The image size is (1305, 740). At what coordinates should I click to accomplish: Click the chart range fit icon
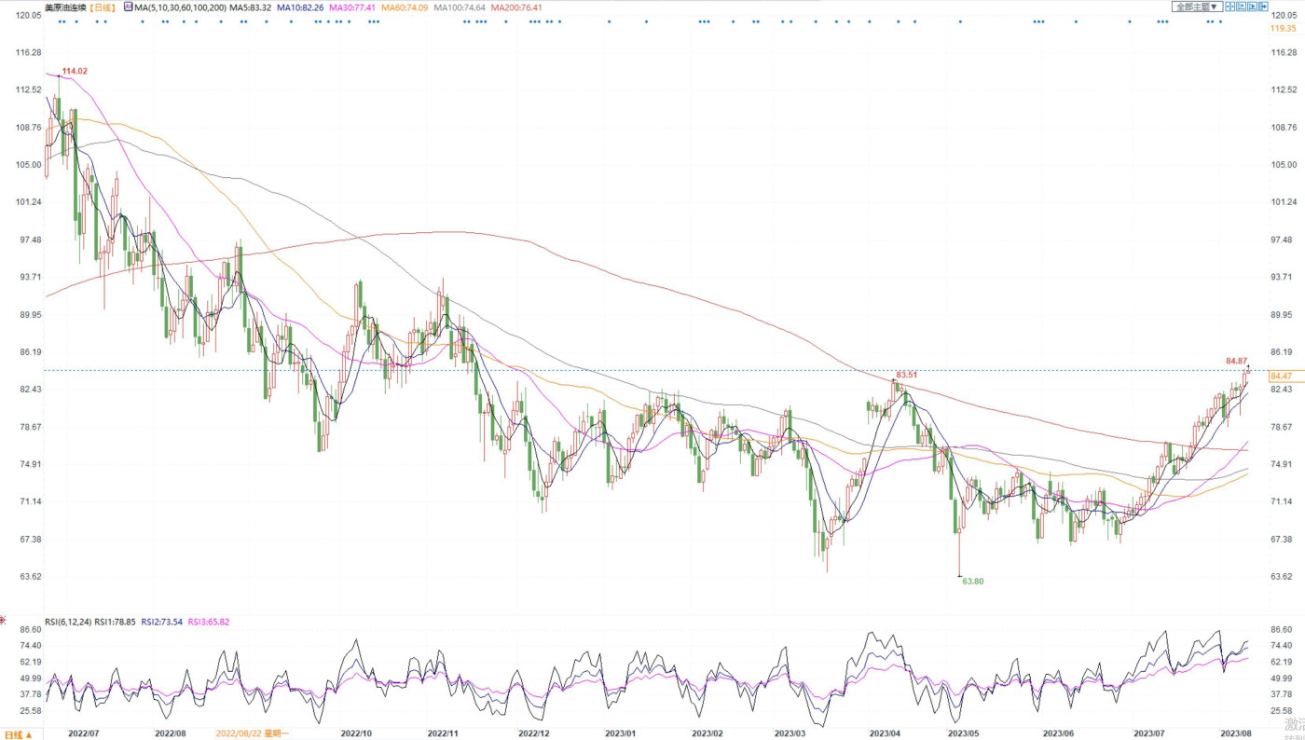click(x=1241, y=7)
